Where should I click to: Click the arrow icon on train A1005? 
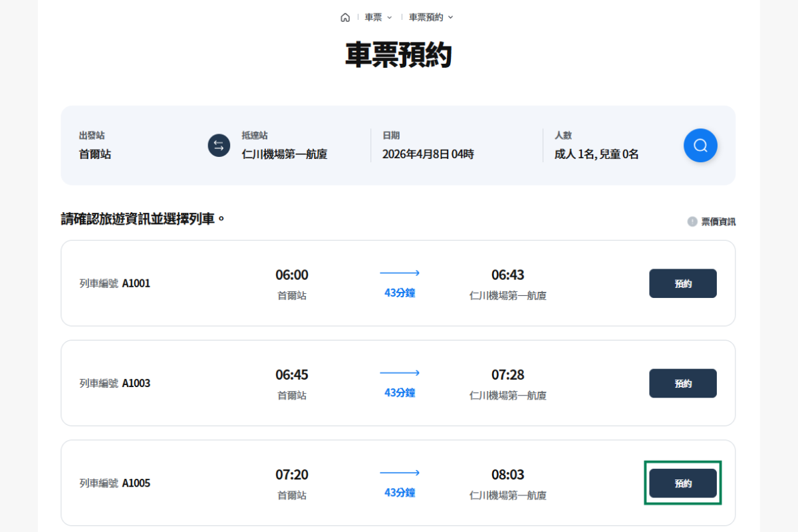click(399, 473)
